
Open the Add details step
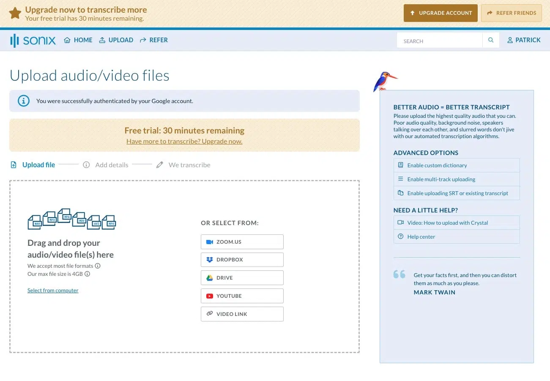pyautogui.click(x=106, y=165)
